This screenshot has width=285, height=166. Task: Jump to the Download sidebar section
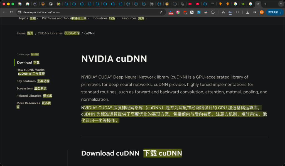click(x=28, y=62)
